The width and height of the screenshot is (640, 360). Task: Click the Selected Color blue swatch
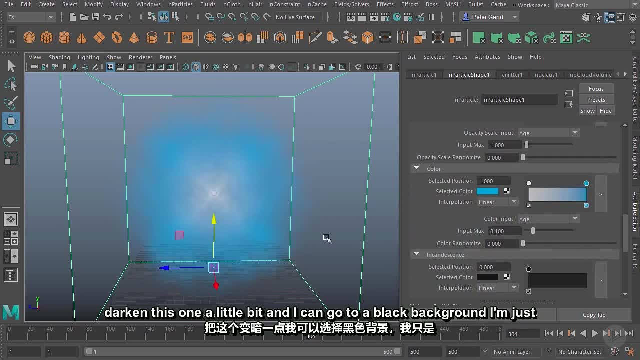pos(487,191)
